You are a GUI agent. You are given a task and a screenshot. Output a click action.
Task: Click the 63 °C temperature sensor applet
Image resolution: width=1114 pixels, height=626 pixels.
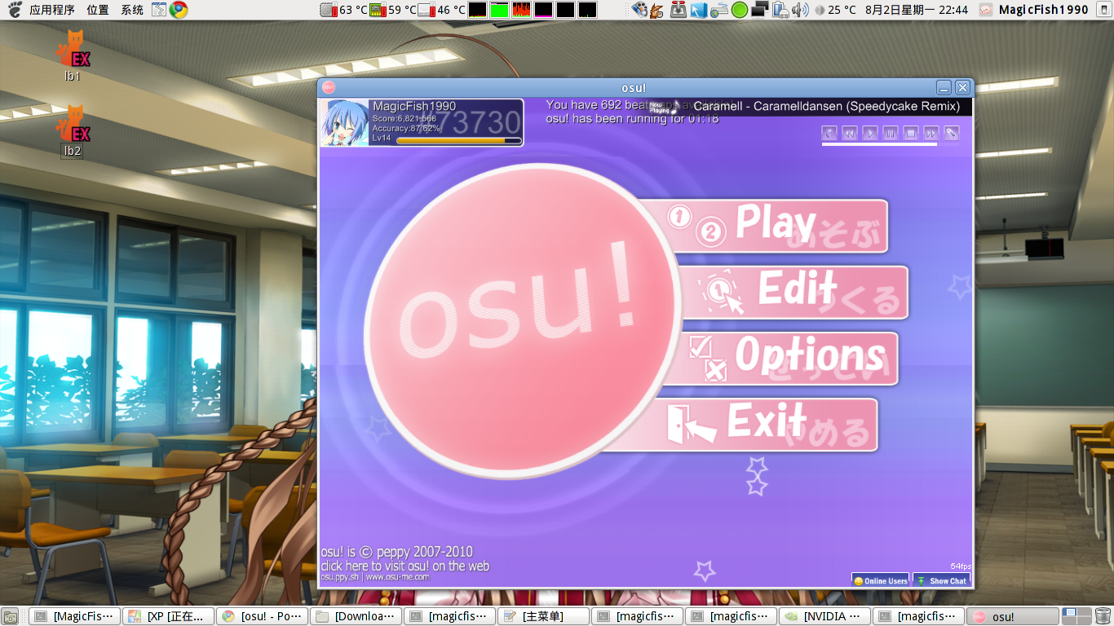point(343,10)
